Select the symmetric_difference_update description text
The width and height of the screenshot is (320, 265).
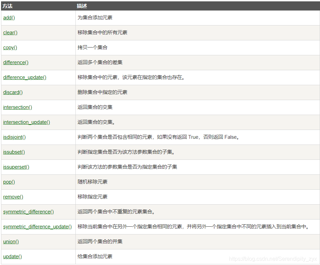[x=194, y=227]
